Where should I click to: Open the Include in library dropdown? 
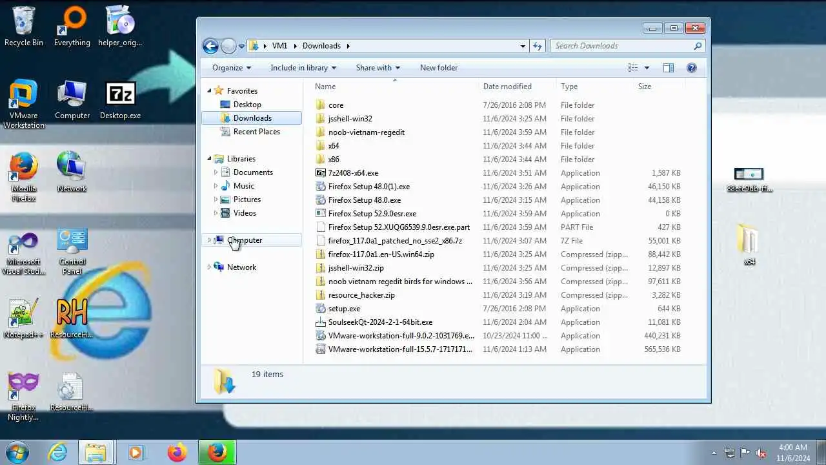[303, 68]
